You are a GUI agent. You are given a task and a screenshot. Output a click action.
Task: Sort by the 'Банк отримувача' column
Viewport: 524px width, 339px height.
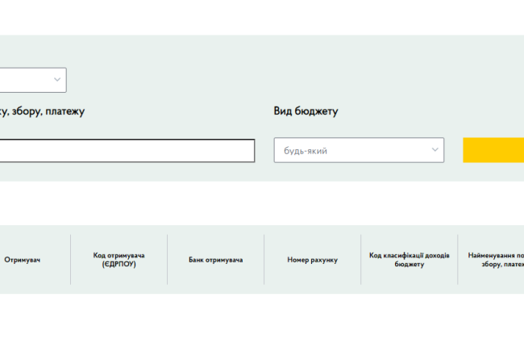[x=216, y=260]
